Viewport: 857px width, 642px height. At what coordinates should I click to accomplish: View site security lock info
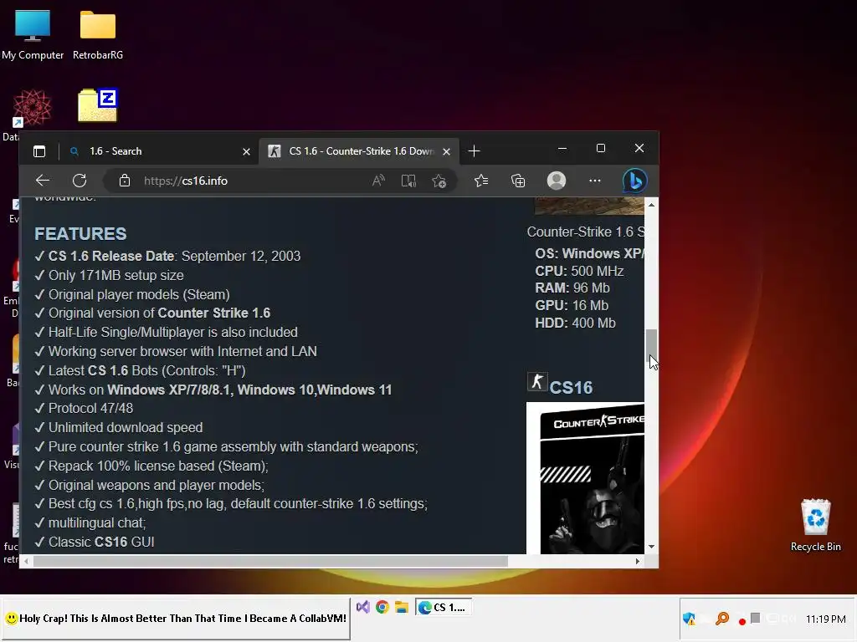click(x=125, y=181)
